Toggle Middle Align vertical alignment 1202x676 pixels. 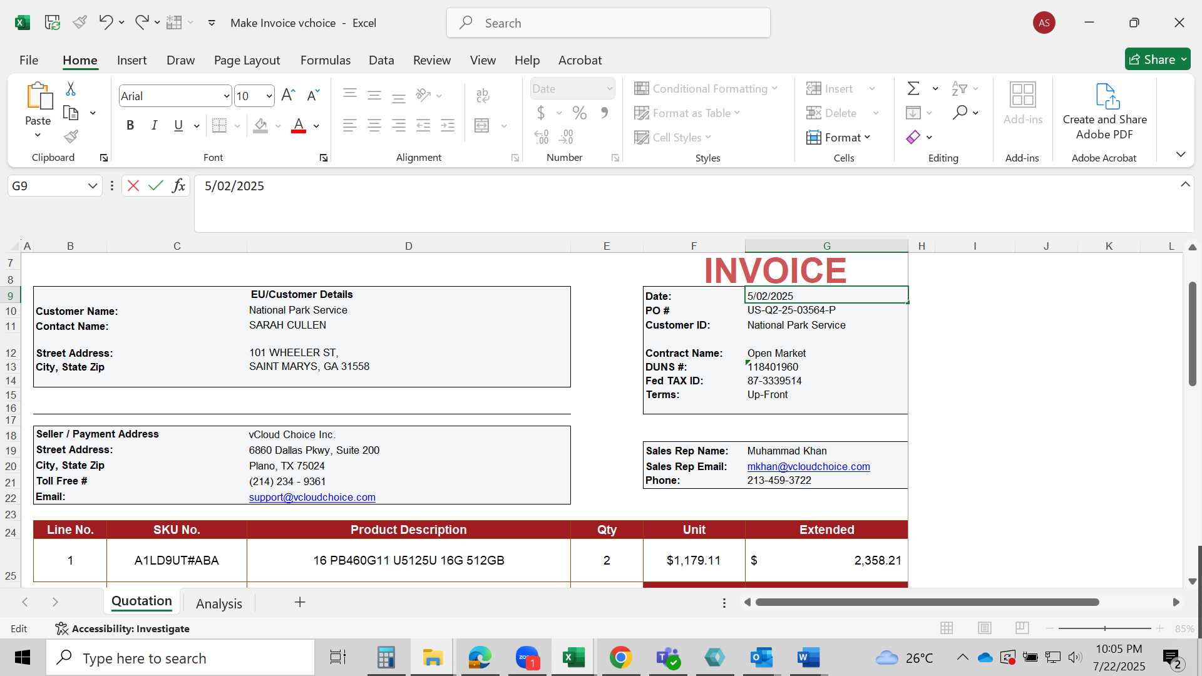(x=374, y=95)
